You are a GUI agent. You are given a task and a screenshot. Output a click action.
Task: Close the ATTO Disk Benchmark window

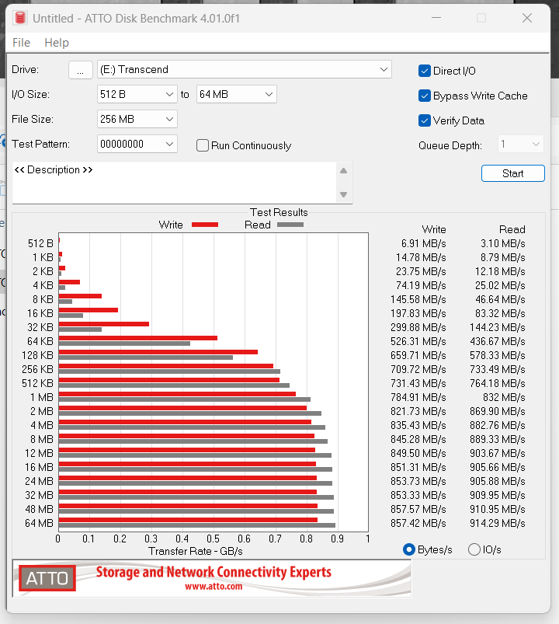pyautogui.click(x=527, y=18)
